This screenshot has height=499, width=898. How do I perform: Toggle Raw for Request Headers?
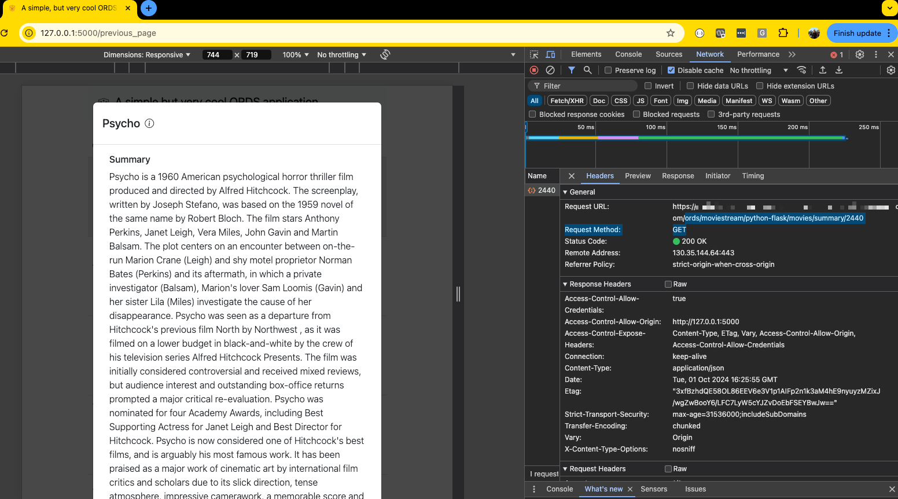(x=668, y=469)
